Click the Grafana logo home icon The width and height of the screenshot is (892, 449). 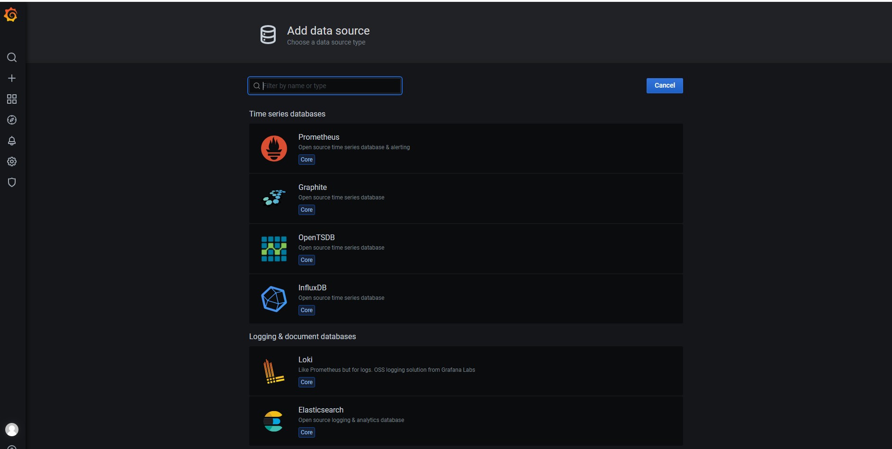11,15
